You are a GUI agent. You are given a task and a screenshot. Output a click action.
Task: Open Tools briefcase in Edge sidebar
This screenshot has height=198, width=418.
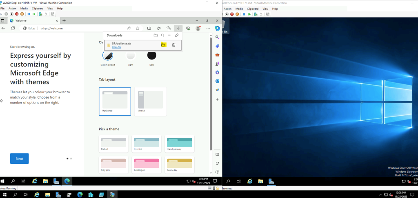(217, 55)
